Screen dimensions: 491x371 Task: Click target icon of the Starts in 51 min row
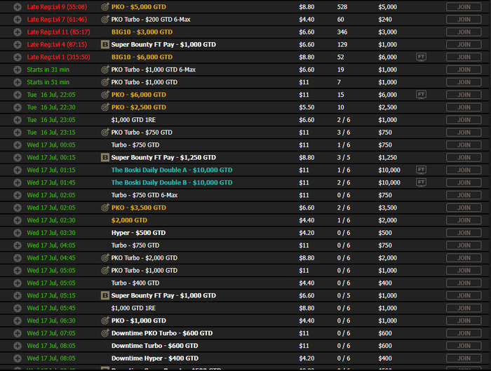(105, 82)
